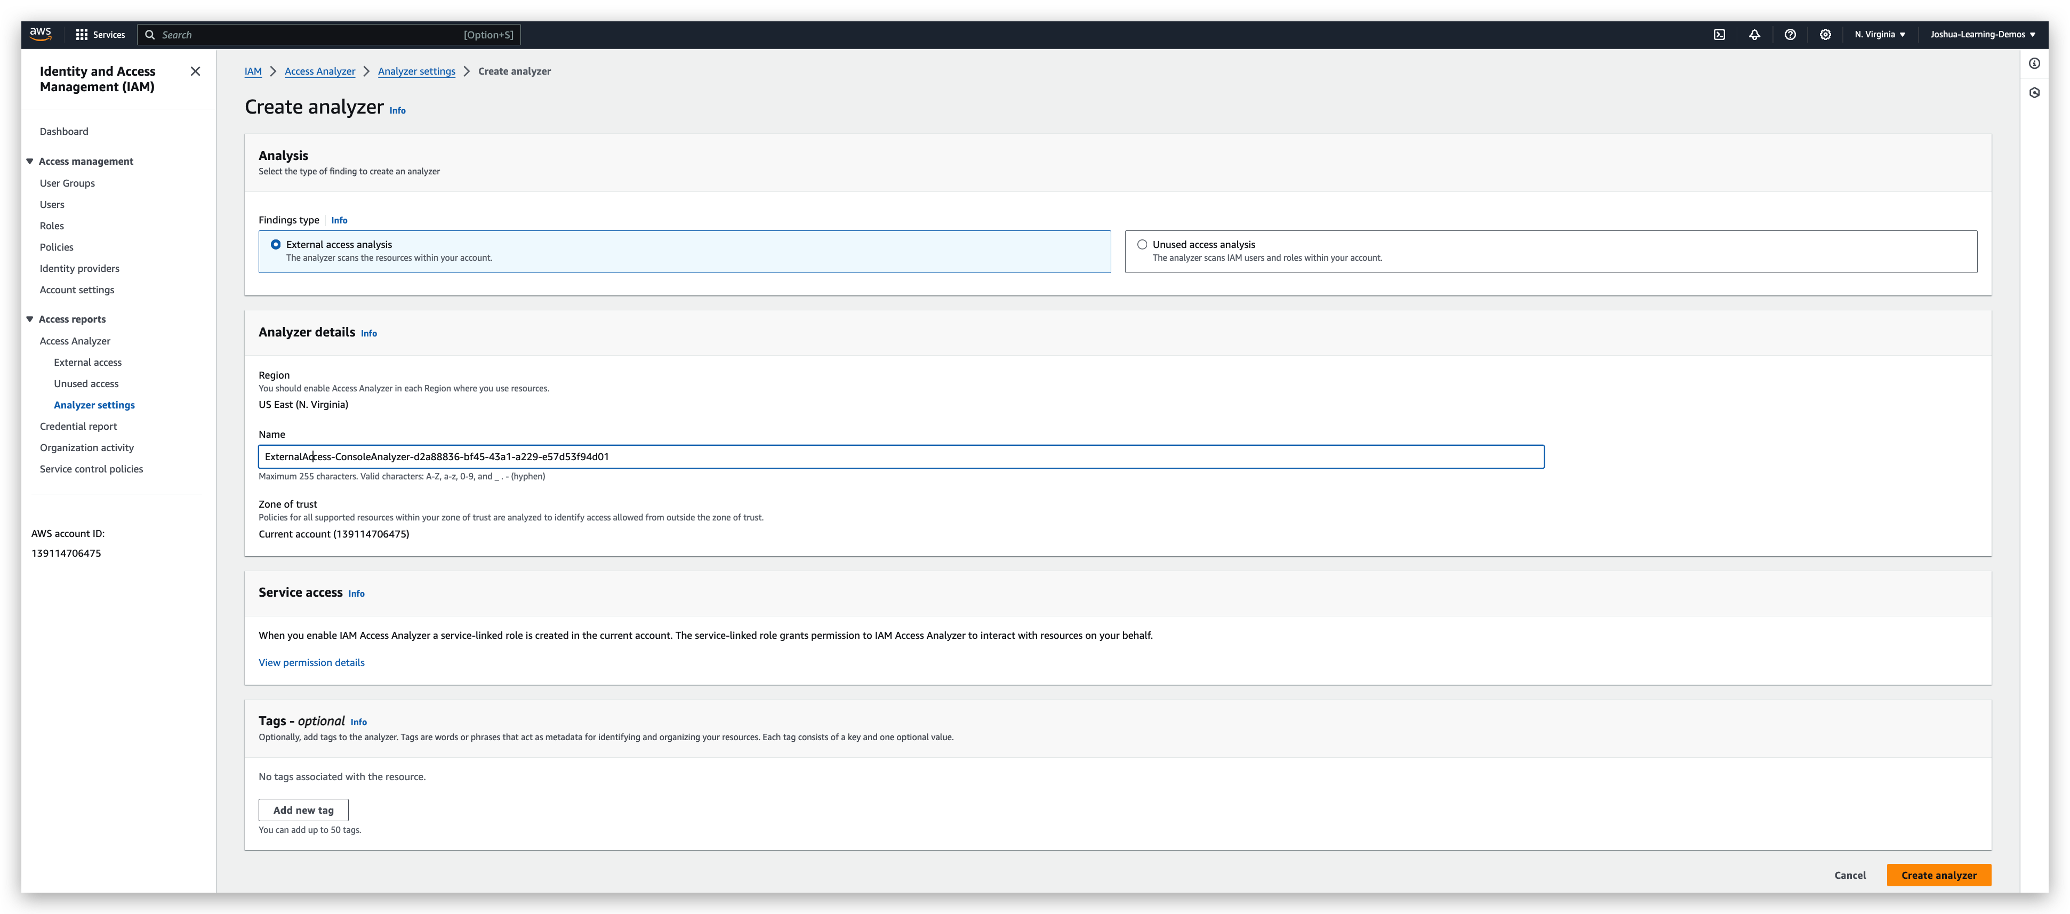Open the Help question mark icon
This screenshot has width=2070, height=914.
1790,35
